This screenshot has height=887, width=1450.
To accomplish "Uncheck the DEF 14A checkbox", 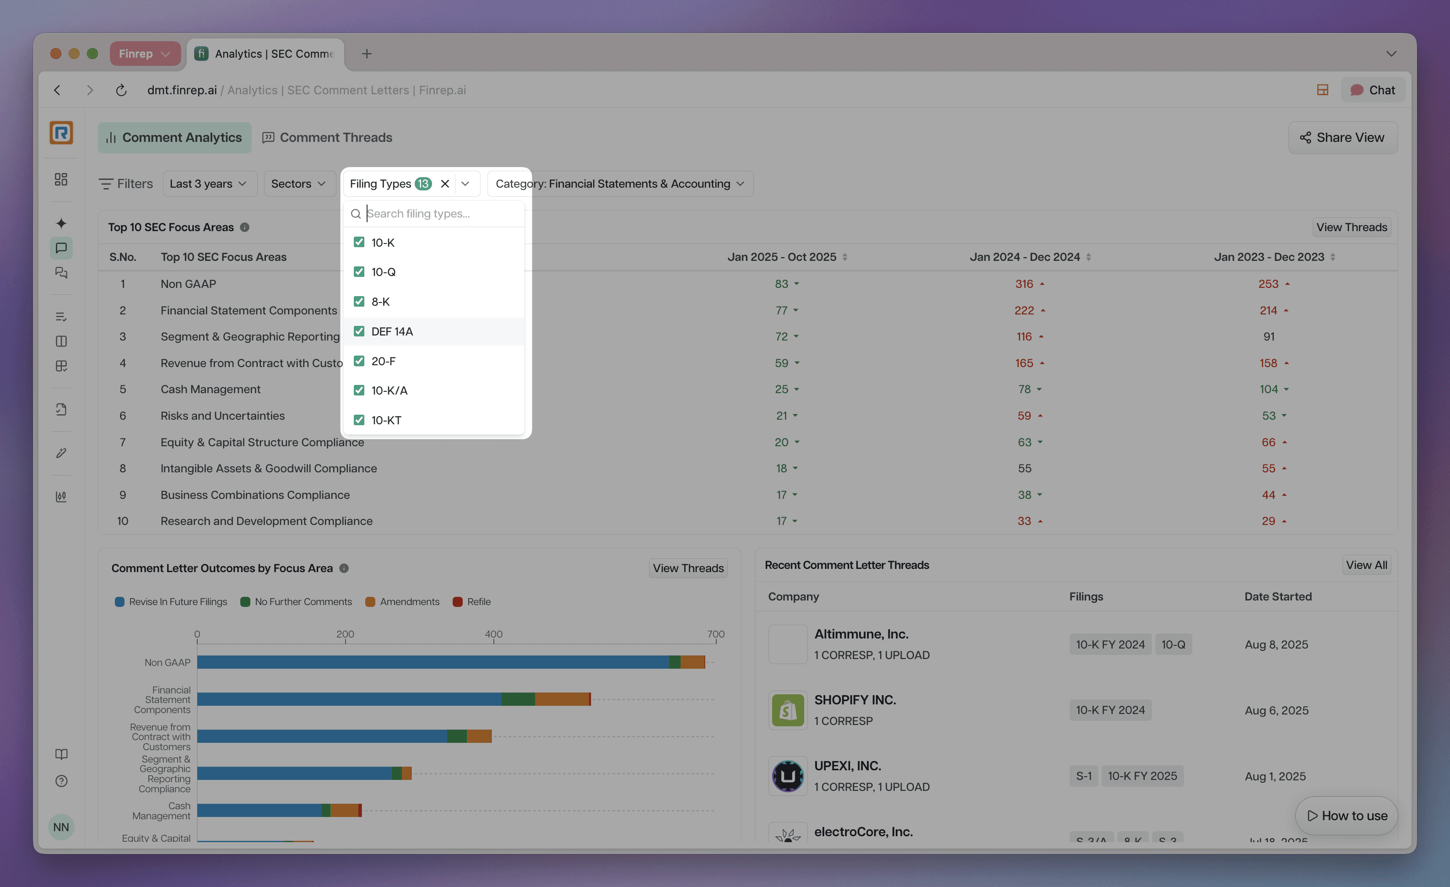I will point(359,331).
